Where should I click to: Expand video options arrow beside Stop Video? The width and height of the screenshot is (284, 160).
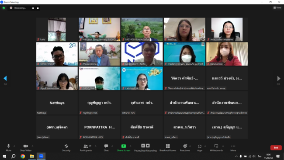32,146
